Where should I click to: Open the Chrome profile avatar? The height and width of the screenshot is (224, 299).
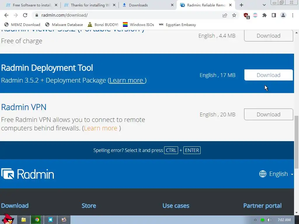pos(283,15)
